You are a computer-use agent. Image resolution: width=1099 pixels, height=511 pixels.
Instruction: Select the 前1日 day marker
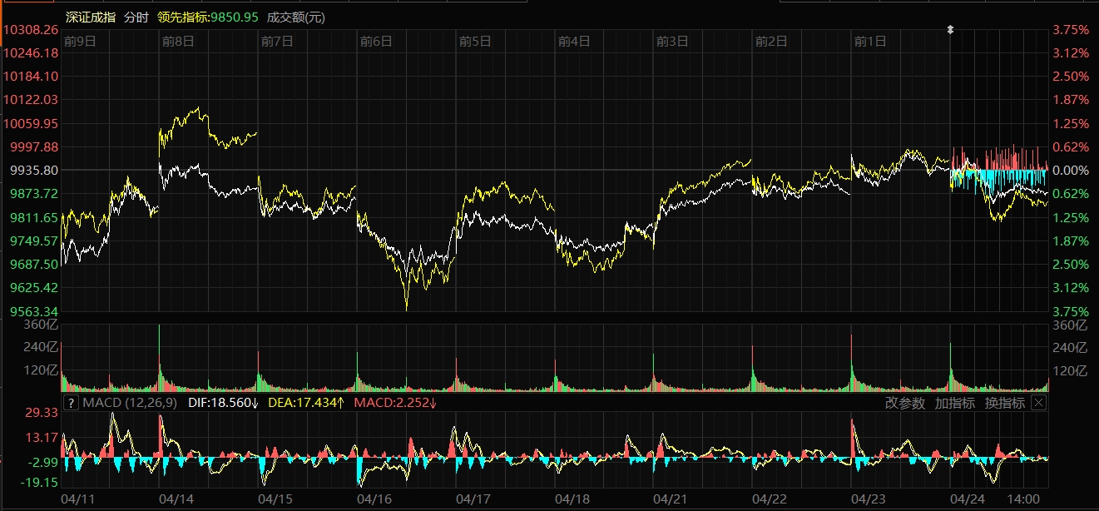pyautogui.click(x=870, y=40)
